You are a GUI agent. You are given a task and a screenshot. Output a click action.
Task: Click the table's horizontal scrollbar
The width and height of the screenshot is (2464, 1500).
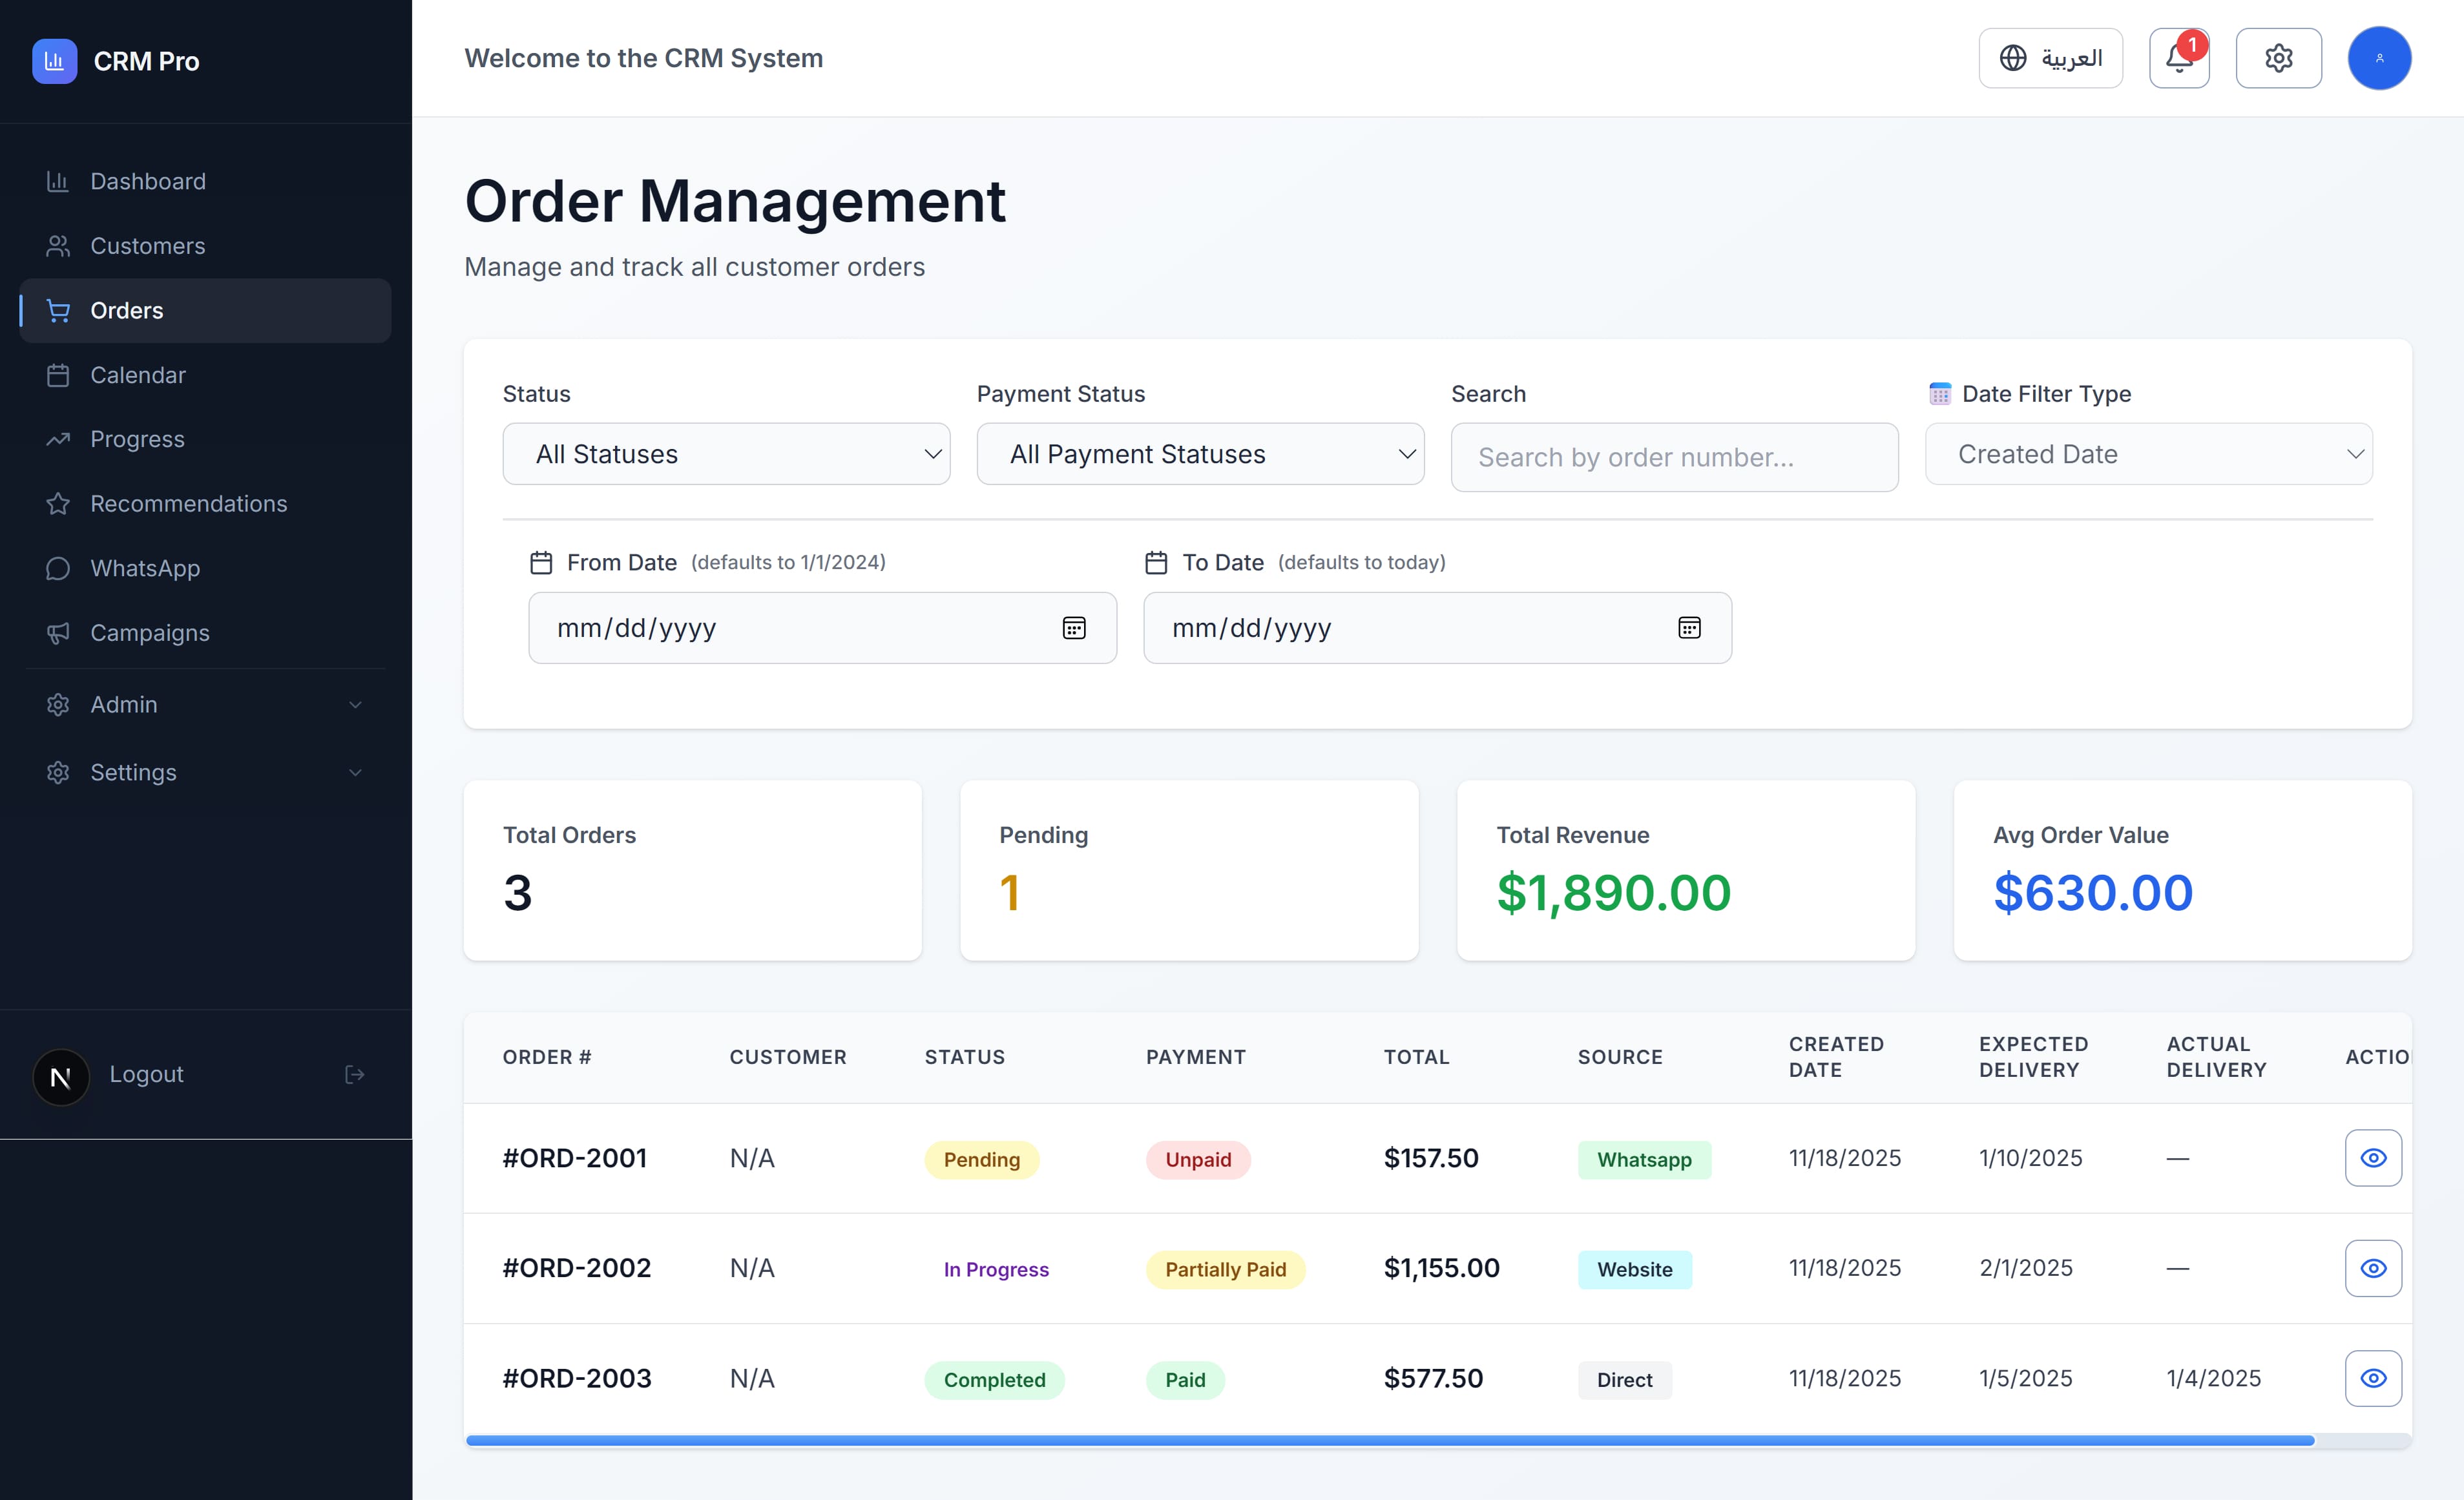(x=1390, y=1440)
